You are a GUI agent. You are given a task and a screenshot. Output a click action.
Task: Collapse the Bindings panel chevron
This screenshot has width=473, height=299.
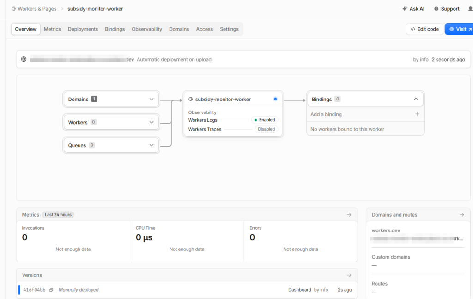point(416,99)
